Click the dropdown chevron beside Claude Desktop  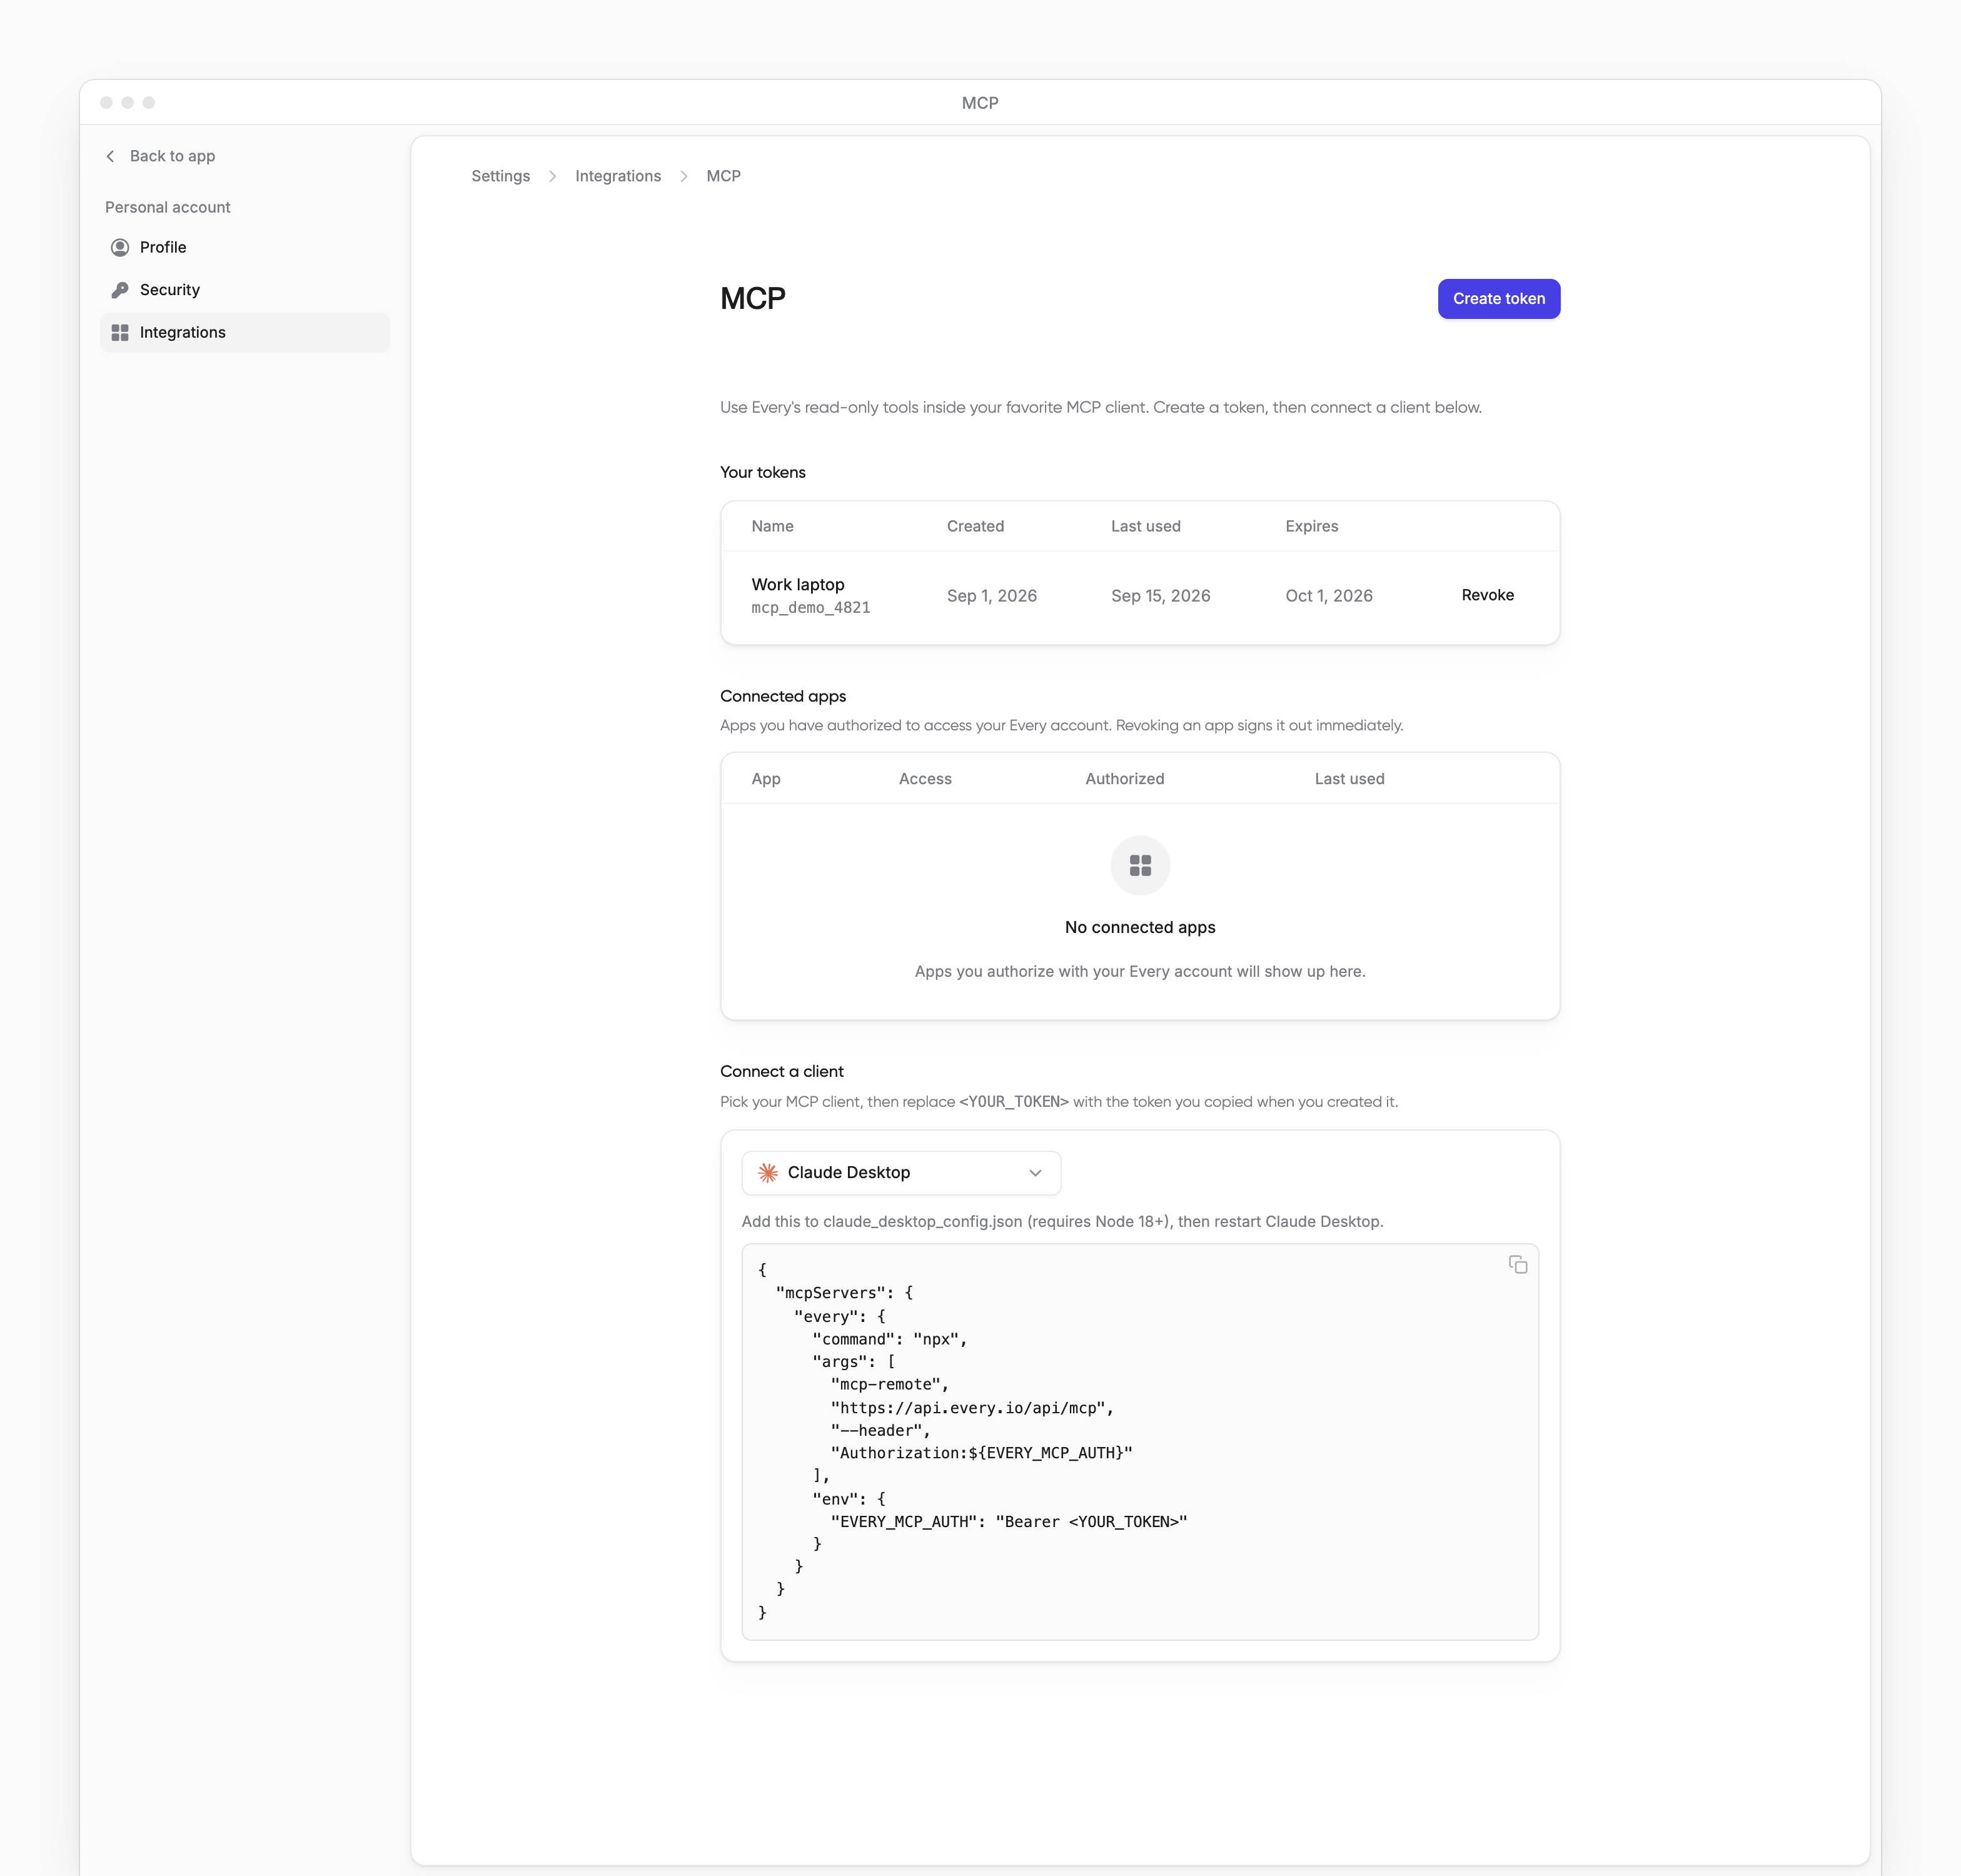pos(1035,1173)
